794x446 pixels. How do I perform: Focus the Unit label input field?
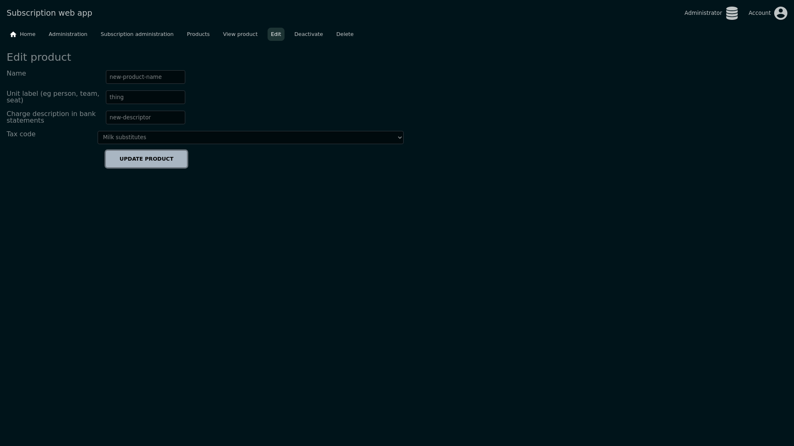pyautogui.click(x=145, y=97)
